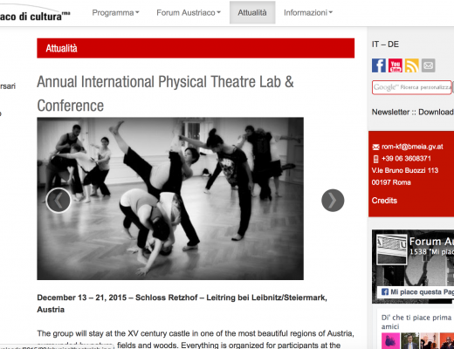The height and width of the screenshot is (349, 454).
Task: Click the Mi piace questa Pagina button
Action: coord(416,292)
